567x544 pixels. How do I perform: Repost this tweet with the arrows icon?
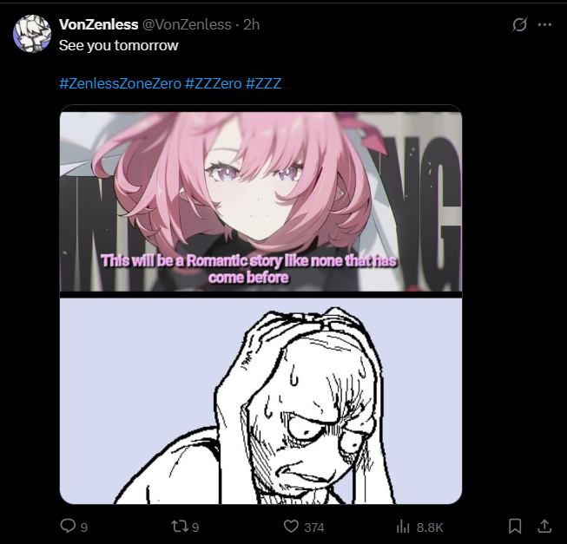pos(180,527)
